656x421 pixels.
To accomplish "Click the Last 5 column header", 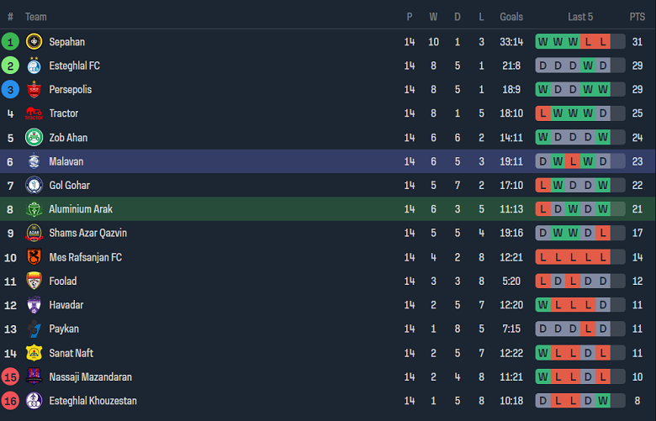I will [x=580, y=17].
